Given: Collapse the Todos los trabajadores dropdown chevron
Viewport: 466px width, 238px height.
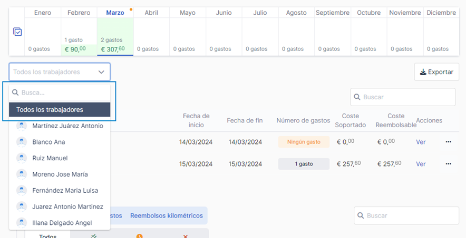Looking at the screenshot, I should [x=101, y=72].
